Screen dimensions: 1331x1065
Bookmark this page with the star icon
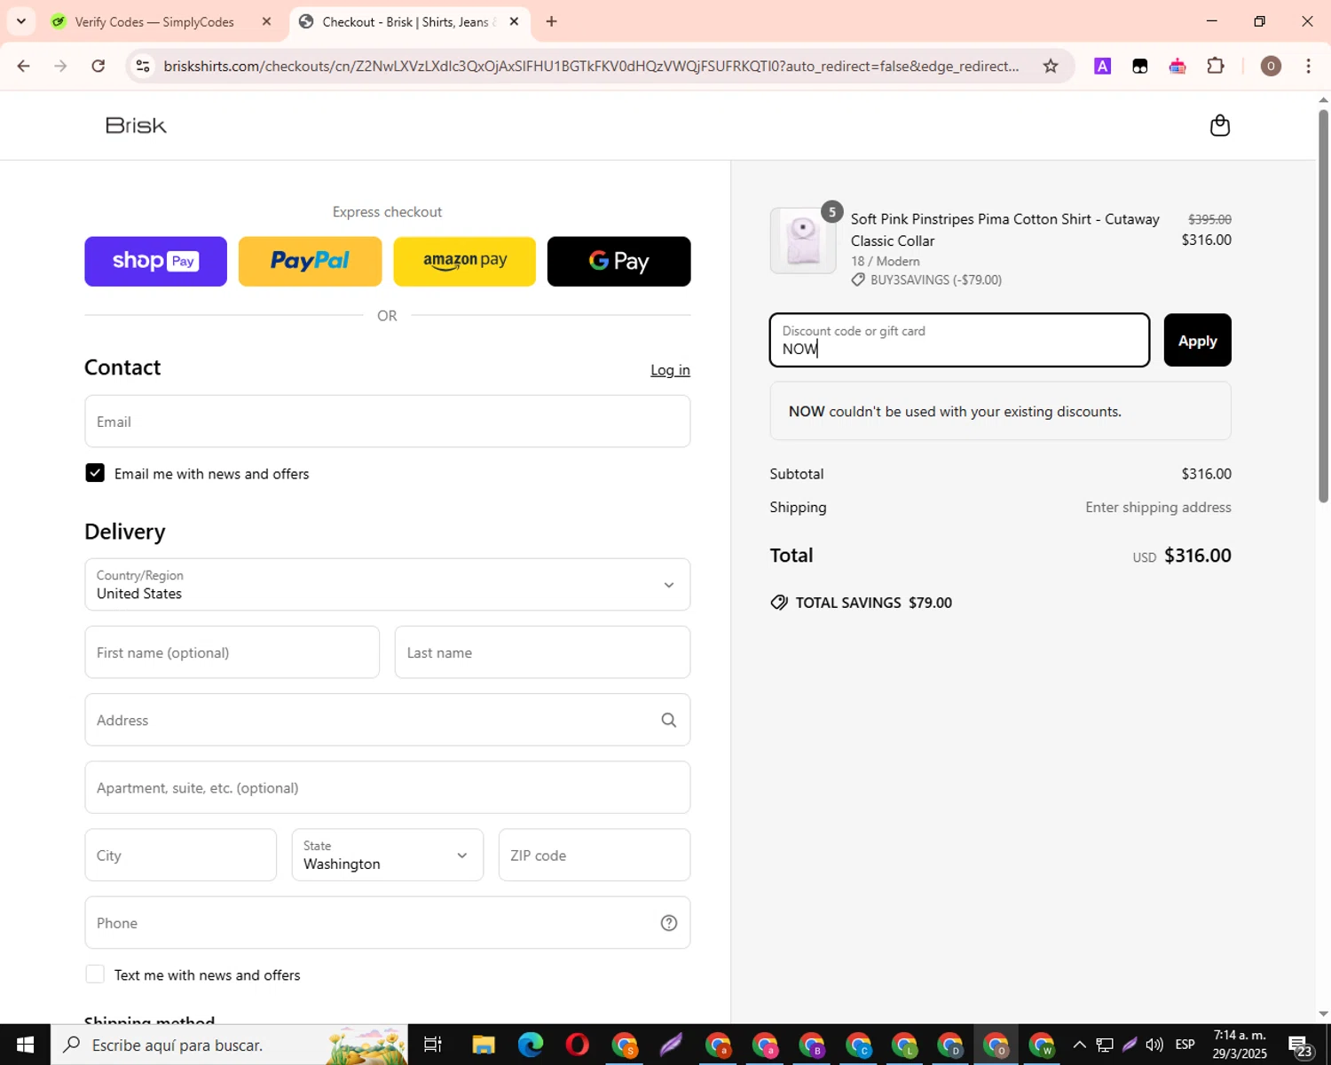click(x=1051, y=66)
